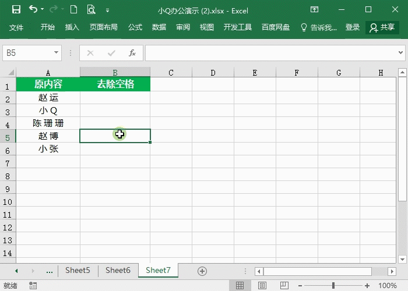Select cell containing 小 张
The width and height of the screenshot is (408, 291).
48,149
